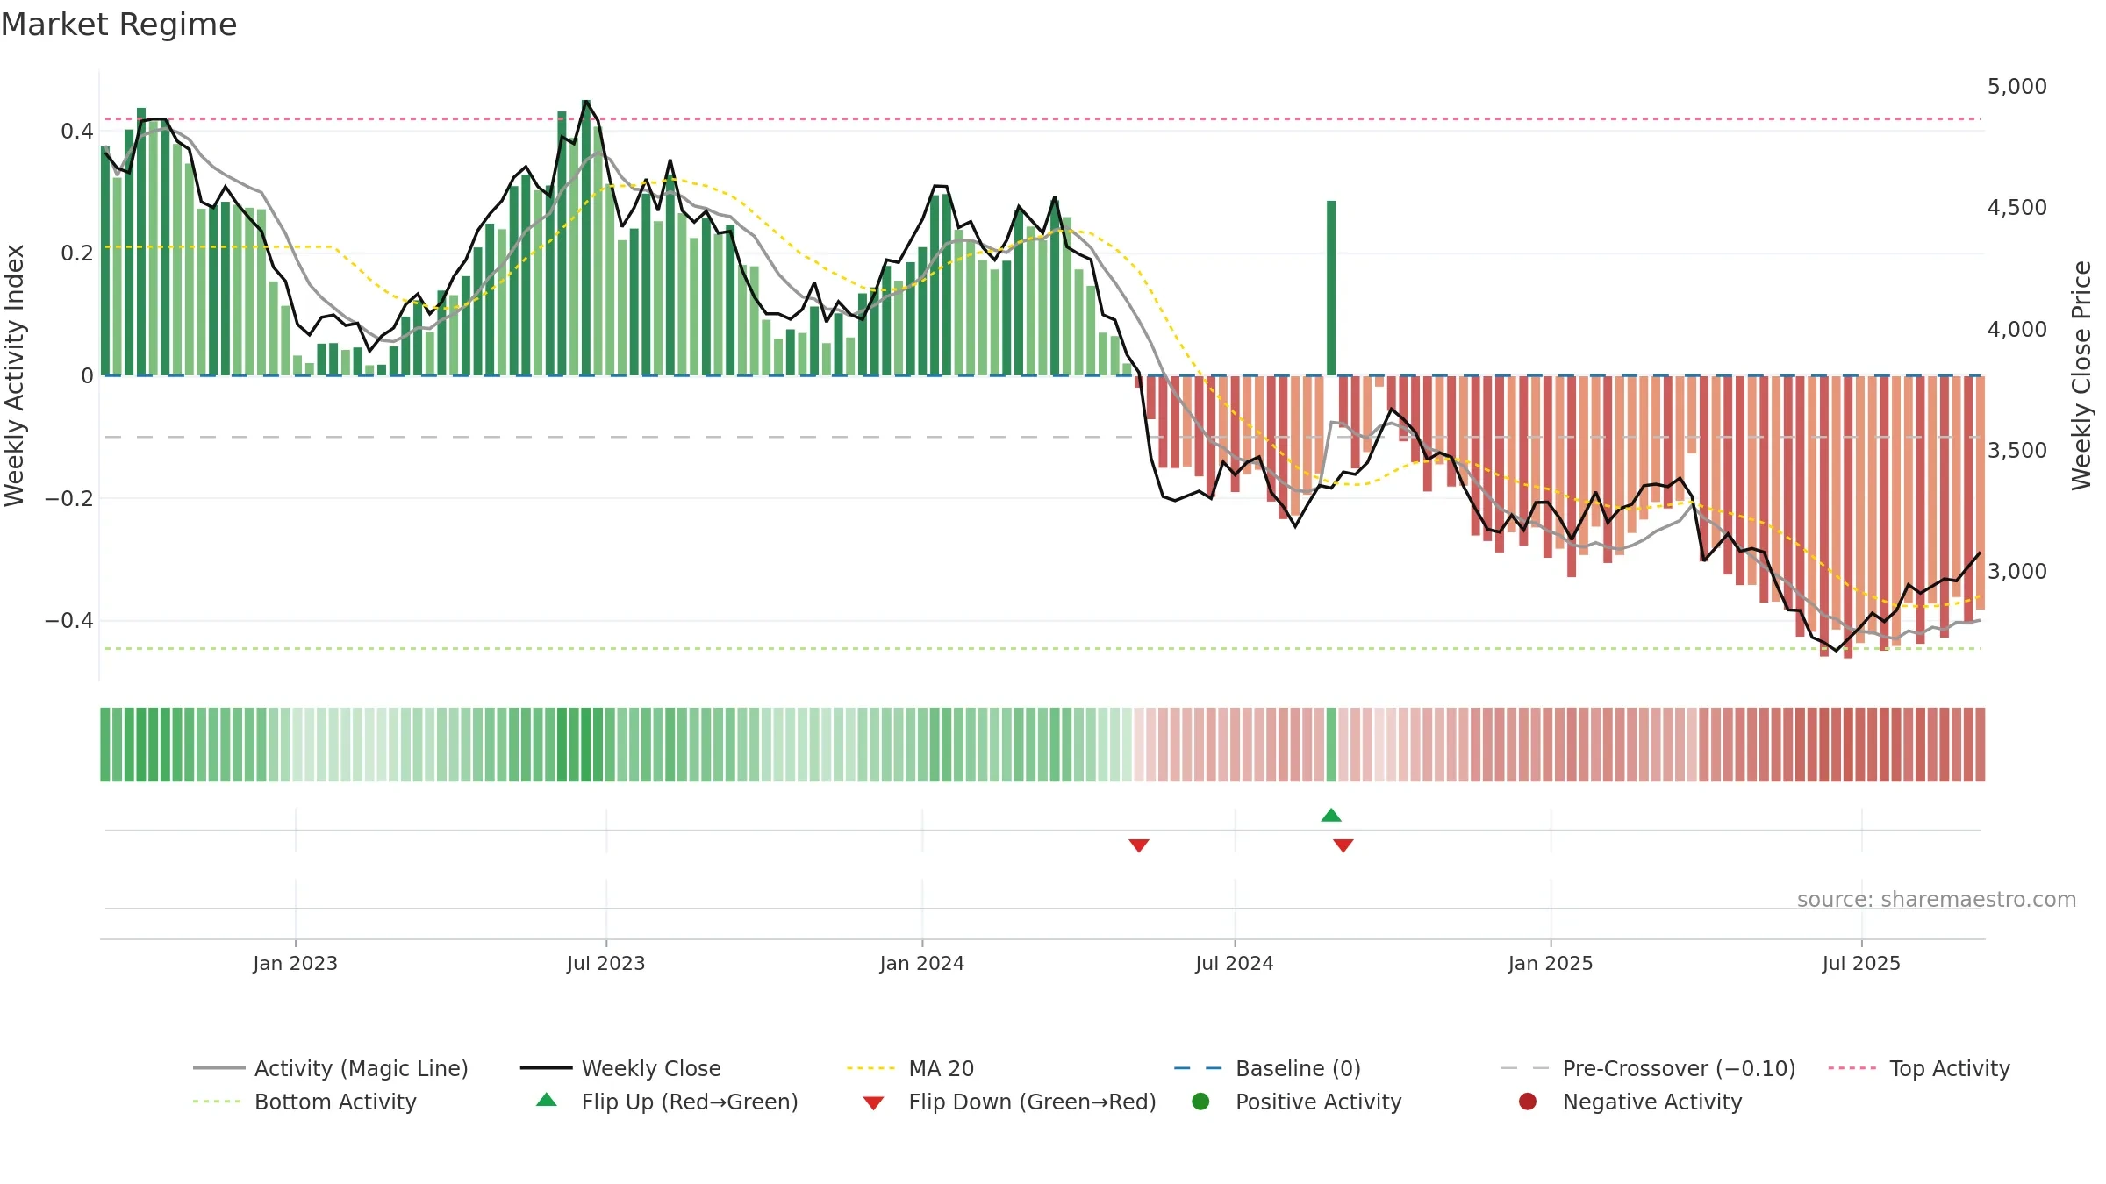Click the Positive Activity legend label
This screenshot has height=1184, width=2106.
1318,1102
